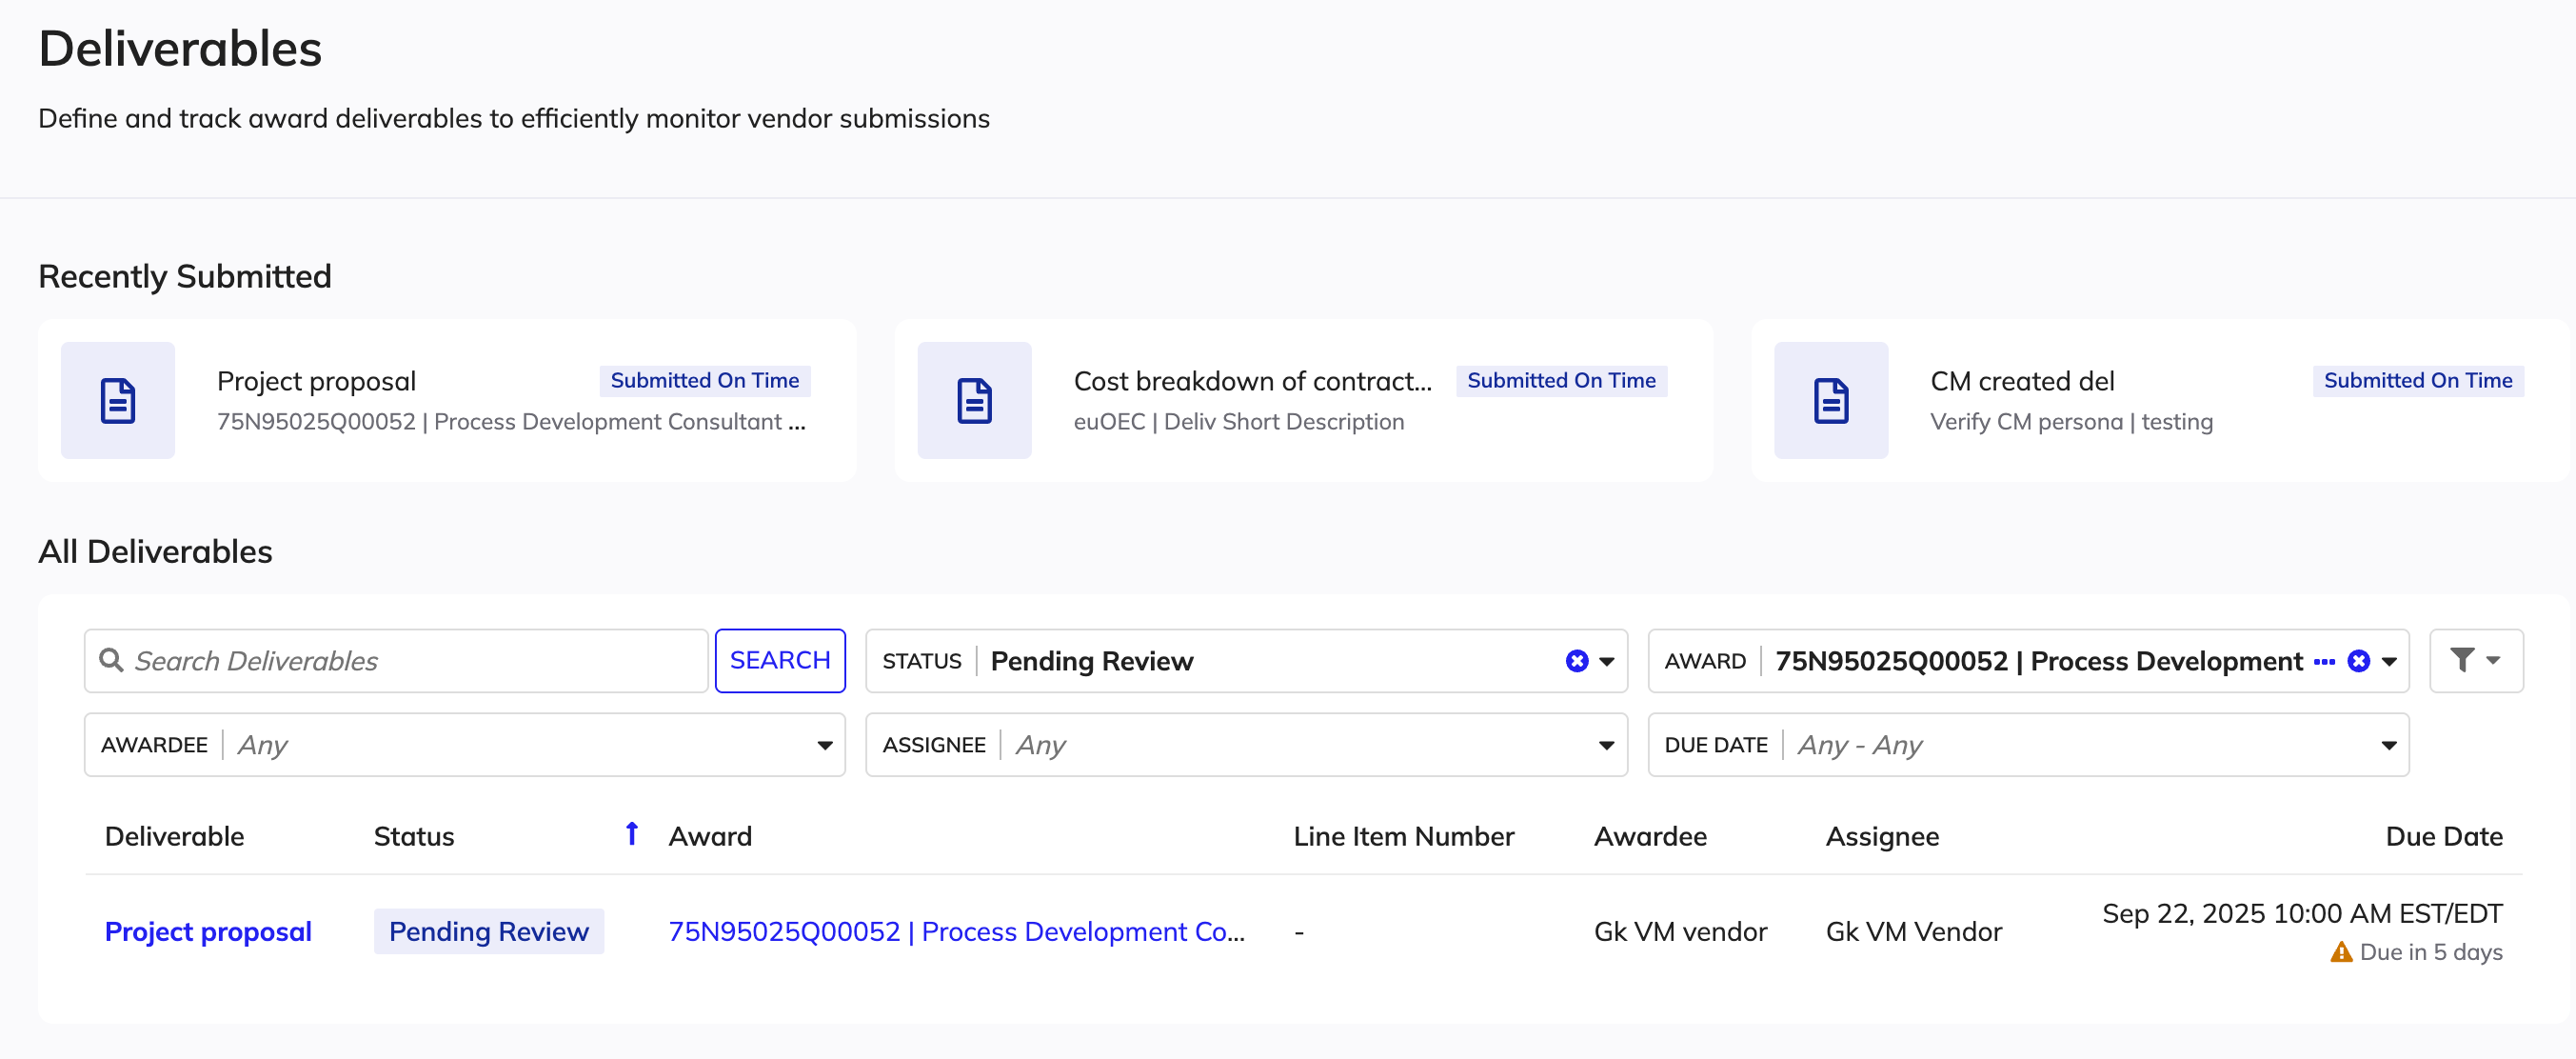The width and height of the screenshot is (2576, 1059).
Task: Click the Due in 5 days warning text
Action: [2430, 952]
